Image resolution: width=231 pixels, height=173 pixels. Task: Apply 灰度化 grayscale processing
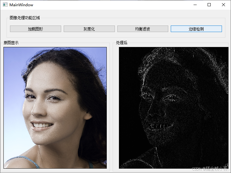point(89,29)
